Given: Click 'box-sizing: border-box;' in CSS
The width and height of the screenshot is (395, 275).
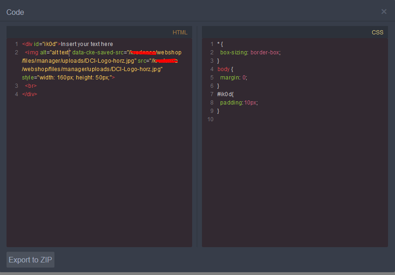Looking at the screenshot, I should coord(250,52).
